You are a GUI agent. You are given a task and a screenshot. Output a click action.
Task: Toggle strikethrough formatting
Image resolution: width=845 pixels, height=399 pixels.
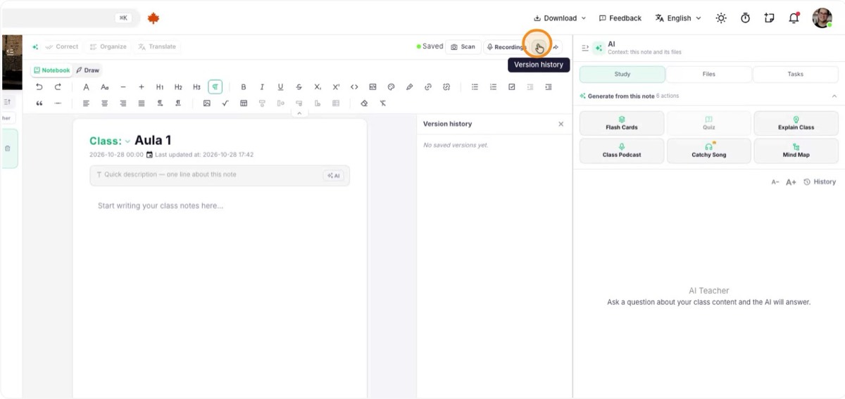click(x=299, y=87)
